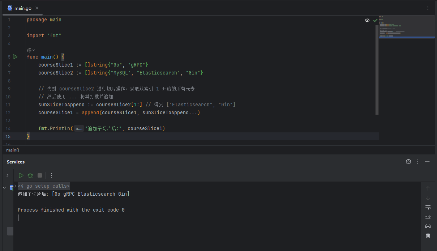437x251 pixels.
Task: Stop the process with square stop button
Action: [40, 175]
